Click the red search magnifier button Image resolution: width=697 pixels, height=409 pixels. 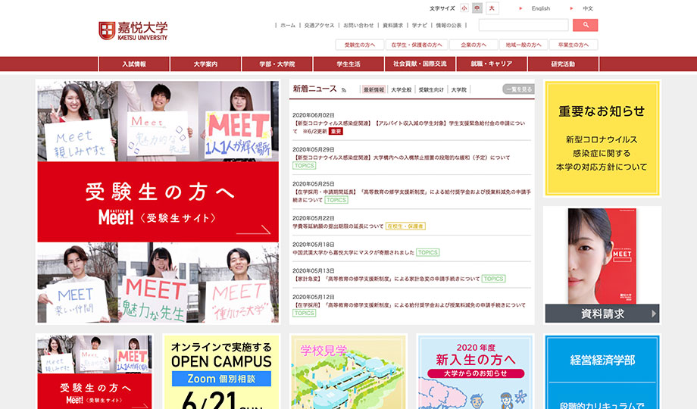[x=585, y=25]
